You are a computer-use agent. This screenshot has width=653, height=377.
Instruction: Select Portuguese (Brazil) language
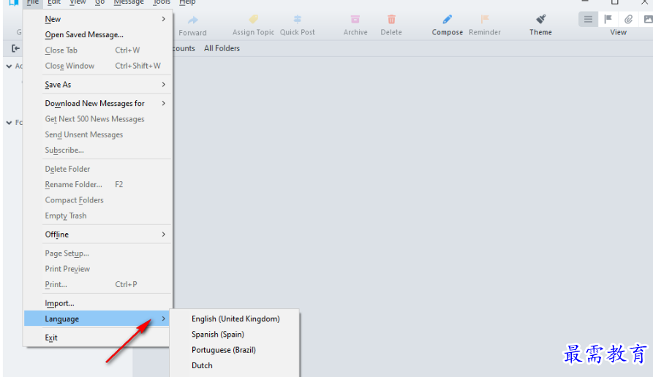(x=235, y=350)
